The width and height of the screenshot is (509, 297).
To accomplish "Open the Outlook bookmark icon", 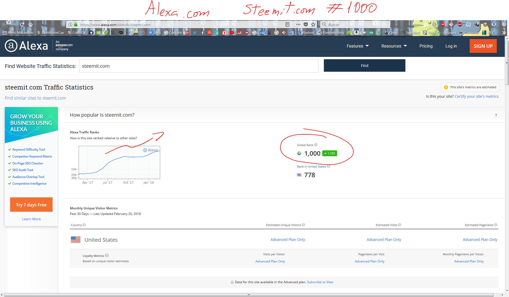I will point(262,33).
